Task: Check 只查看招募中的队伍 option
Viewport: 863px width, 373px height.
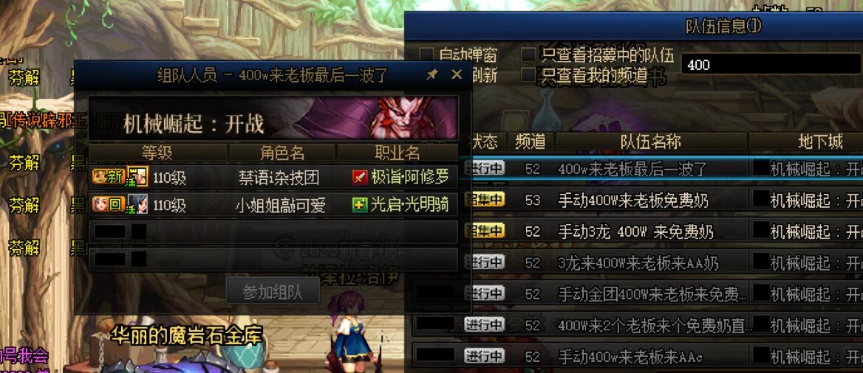Action: point(528,55)
